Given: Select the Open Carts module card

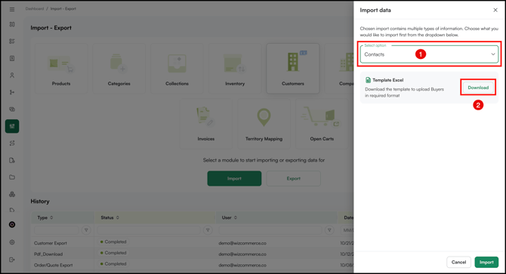Looking at the screenshot, I should coord(322,124).
